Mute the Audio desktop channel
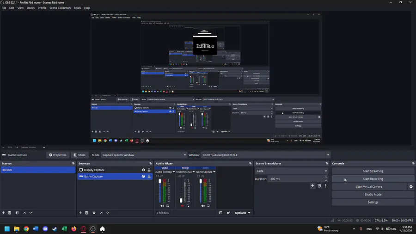This screenshot has height=234, width=416. (x=162, y=206)
